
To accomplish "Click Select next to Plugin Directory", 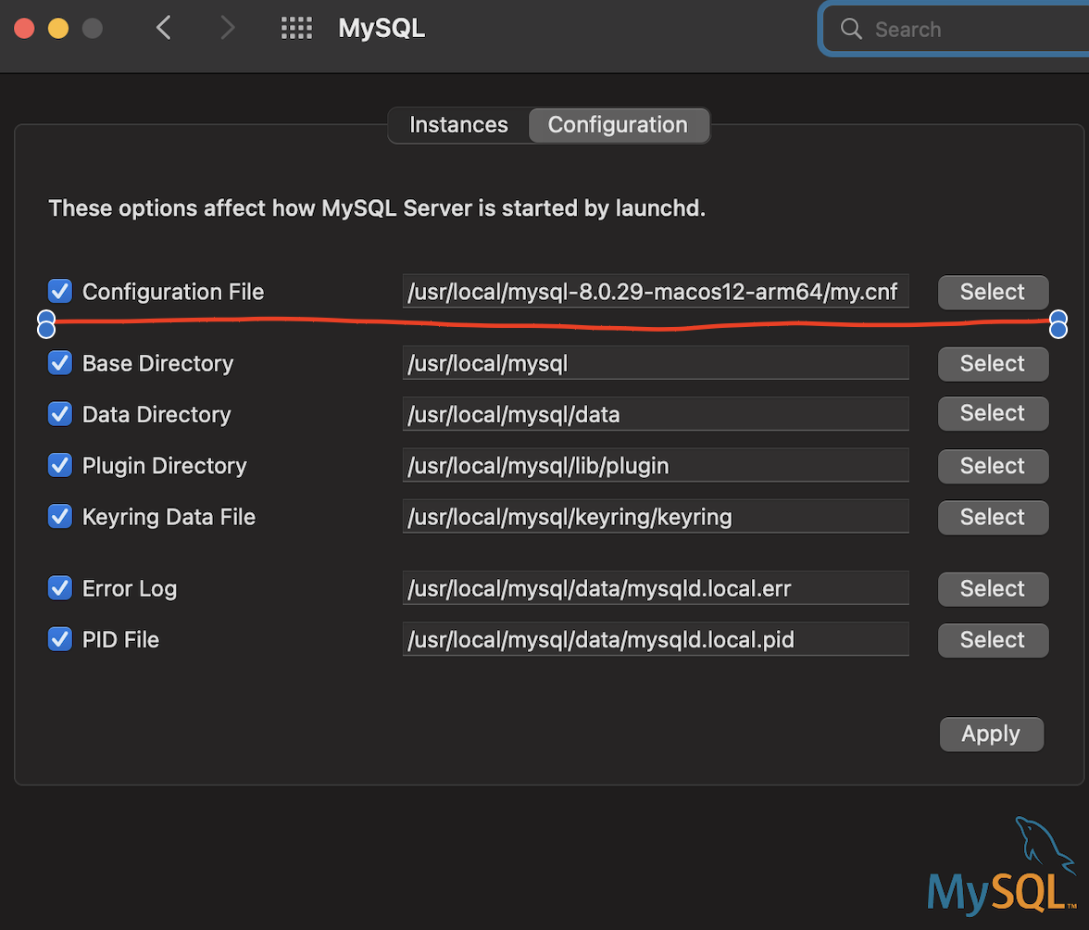I will click(993, 465).
